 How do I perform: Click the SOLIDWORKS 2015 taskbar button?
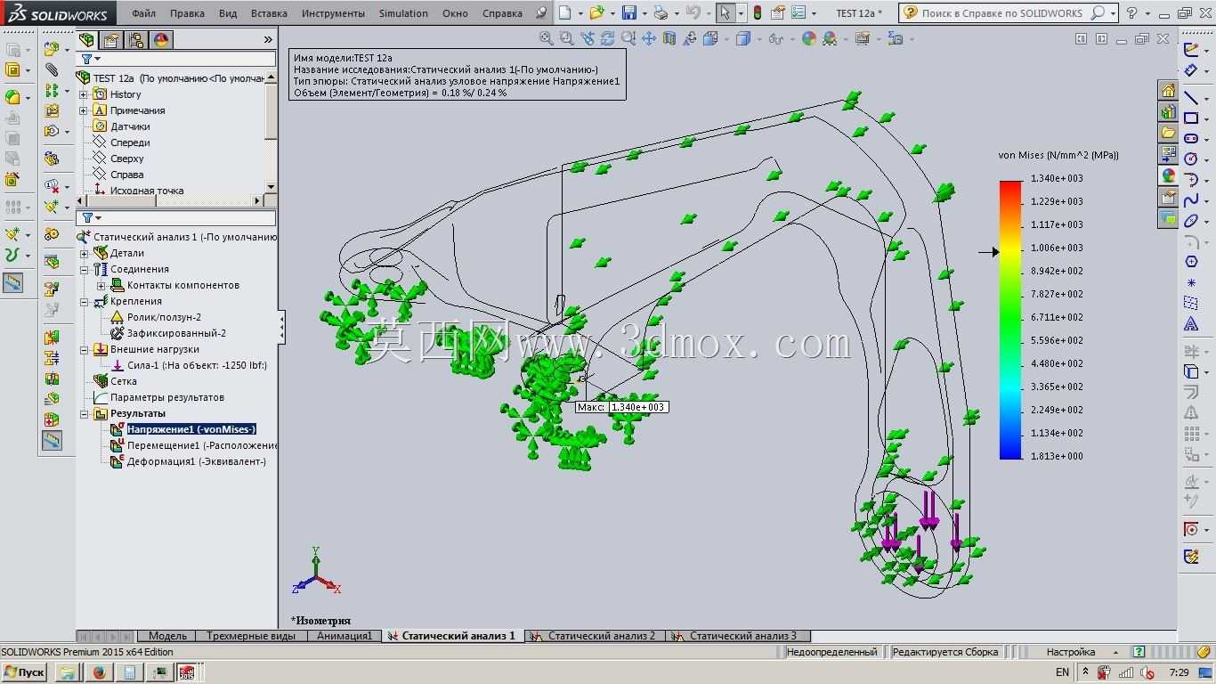pos(186,672)
